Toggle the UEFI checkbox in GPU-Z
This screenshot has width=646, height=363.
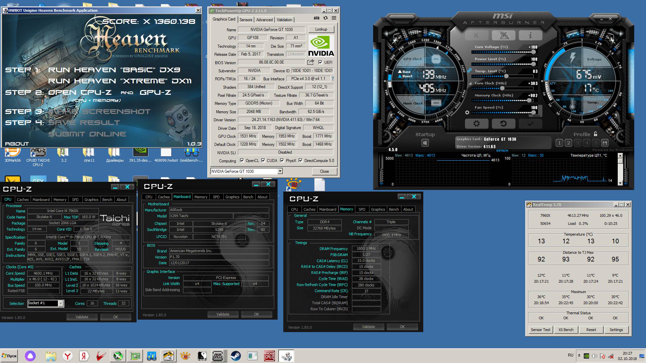point(320,62)
